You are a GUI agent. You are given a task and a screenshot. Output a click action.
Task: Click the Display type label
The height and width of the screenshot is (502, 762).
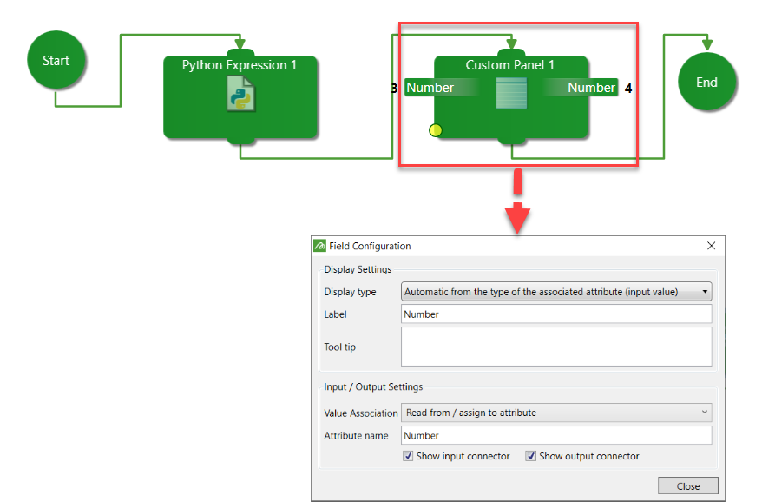(x=350, y=292)
